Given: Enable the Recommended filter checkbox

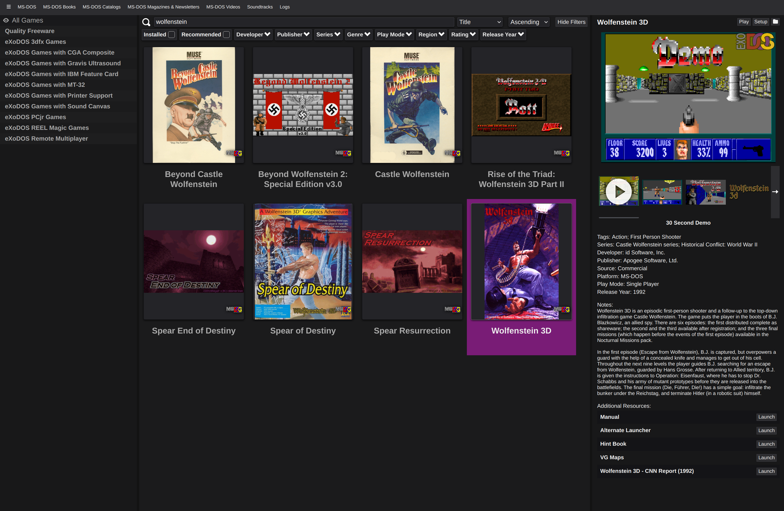Looking at the screenshot, I should coord(226,35).
